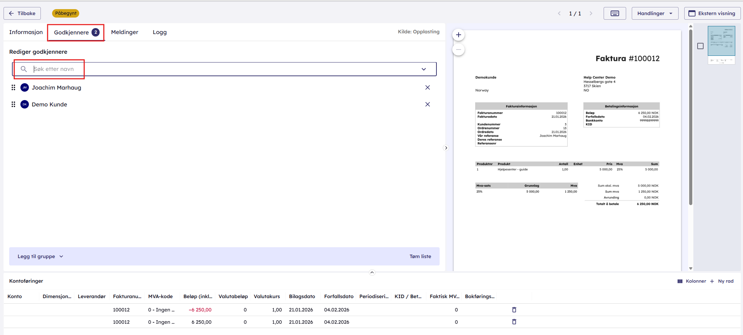Click the keyboard shortcuts icon button
This screenshot has height=335, width=743.
click(615, 13)
